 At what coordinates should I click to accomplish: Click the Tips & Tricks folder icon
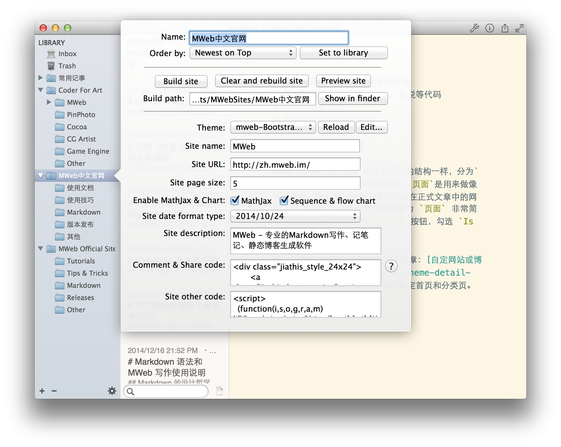pos(60,273)
